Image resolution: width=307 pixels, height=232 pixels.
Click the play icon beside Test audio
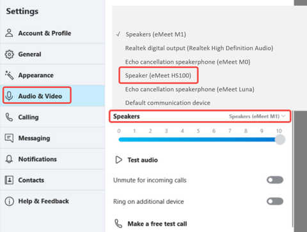[x=118, y=160]
